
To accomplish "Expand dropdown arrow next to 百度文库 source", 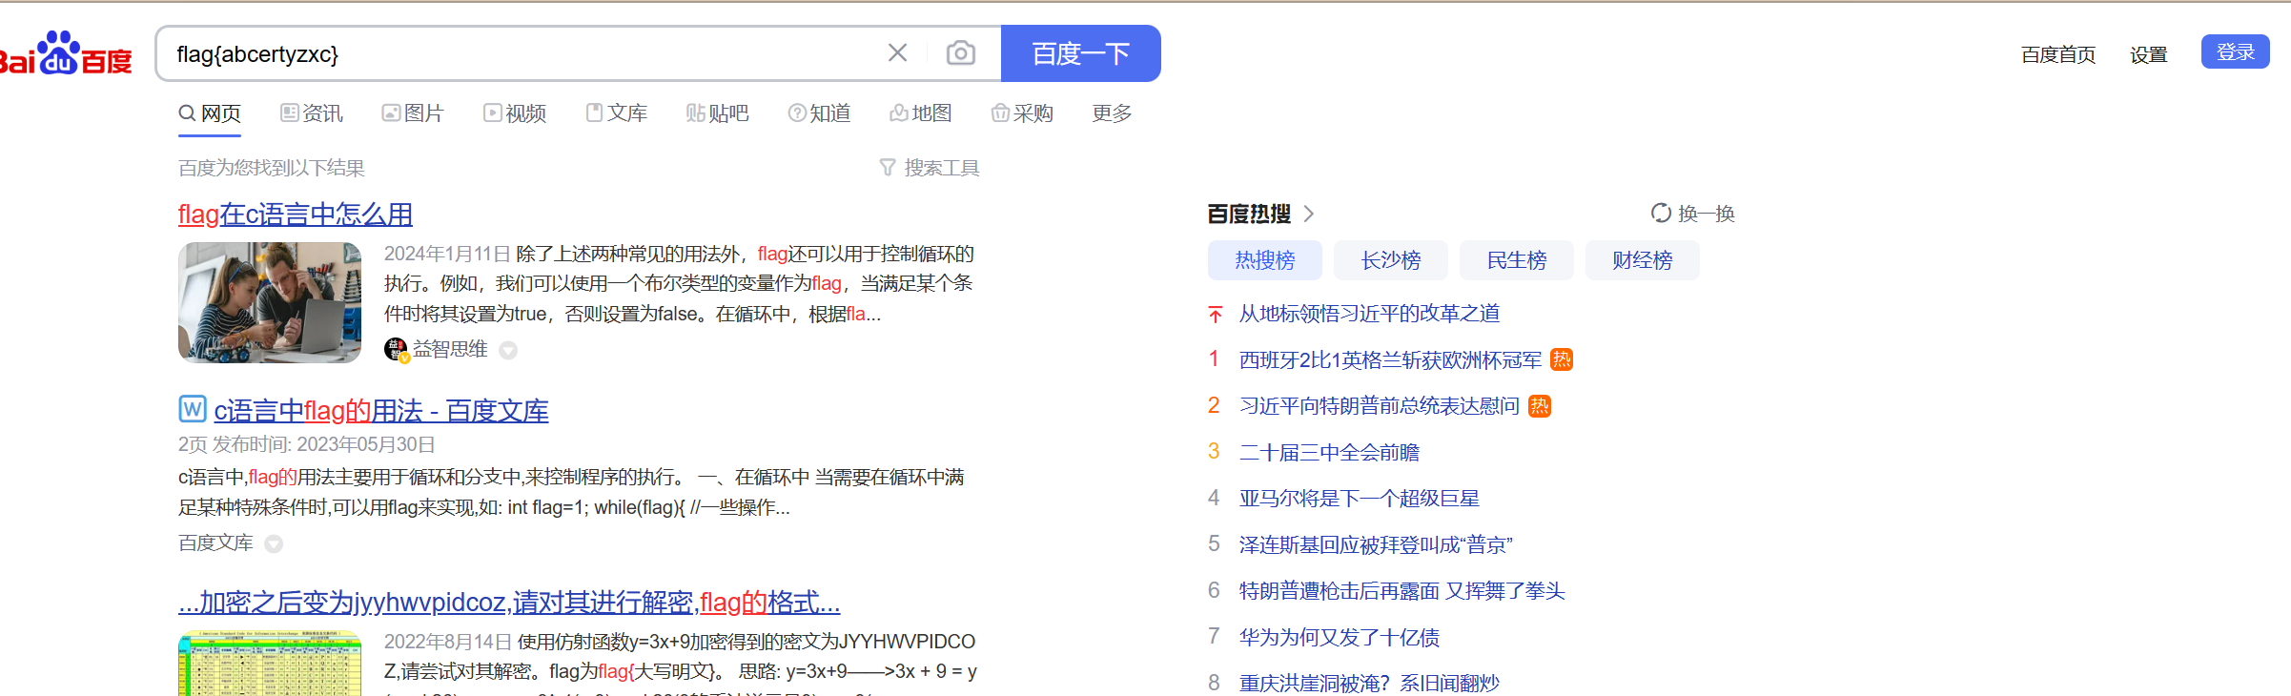I will 274,544.
